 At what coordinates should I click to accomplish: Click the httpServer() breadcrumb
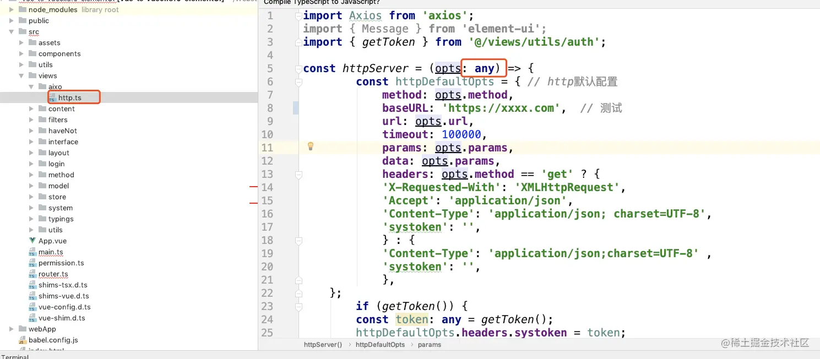(323, 345)
